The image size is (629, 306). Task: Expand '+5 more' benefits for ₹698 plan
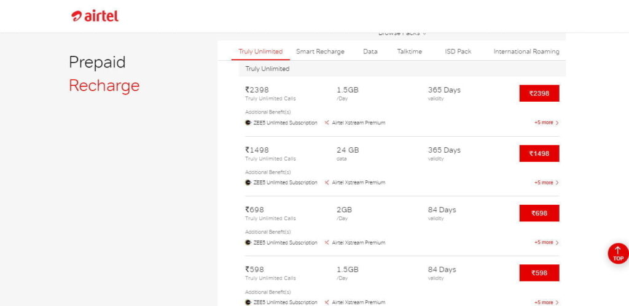(x=546, y=242)
